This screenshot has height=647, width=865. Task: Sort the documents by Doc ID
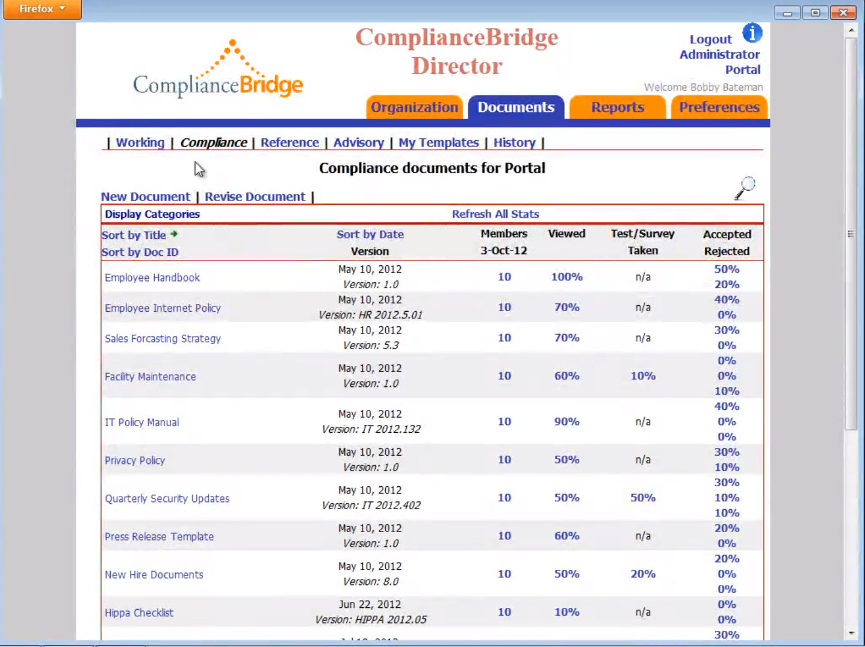[x=140, y=252]
